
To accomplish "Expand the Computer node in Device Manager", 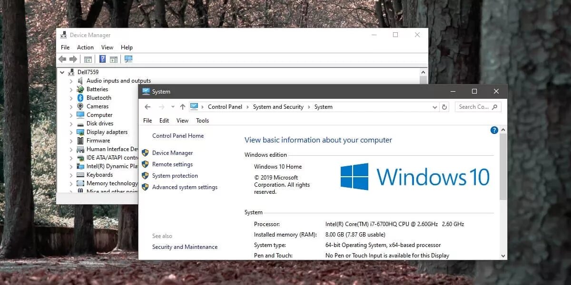I will coord(71,115).
